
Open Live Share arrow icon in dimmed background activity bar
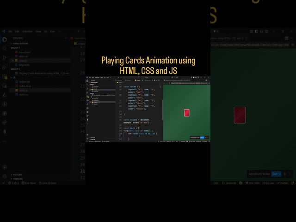(x=5, y=123)
